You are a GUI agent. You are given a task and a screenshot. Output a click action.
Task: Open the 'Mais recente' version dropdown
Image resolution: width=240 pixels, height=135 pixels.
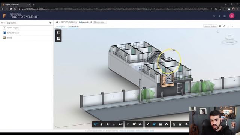pos(100,22)
